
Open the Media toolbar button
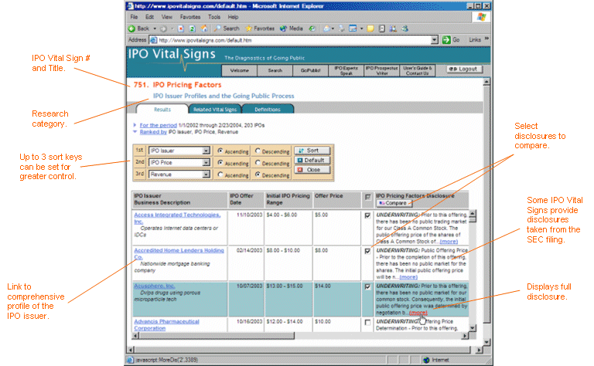tap(292, 29)
